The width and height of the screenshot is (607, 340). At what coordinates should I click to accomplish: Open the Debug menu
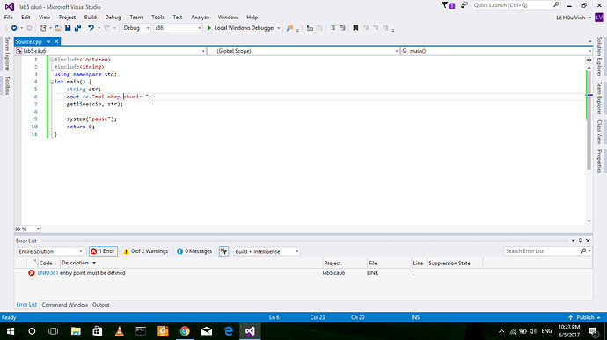[x=113, y=18]
